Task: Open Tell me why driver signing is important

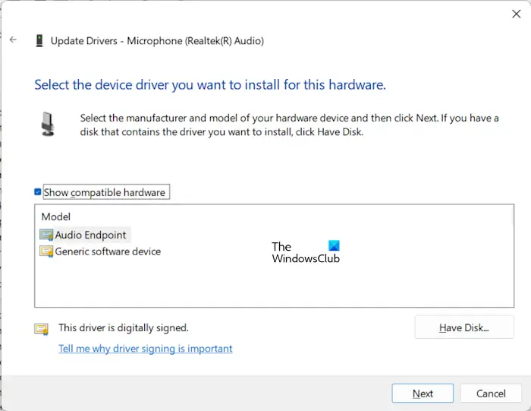Action: click(x=146, y=349)
